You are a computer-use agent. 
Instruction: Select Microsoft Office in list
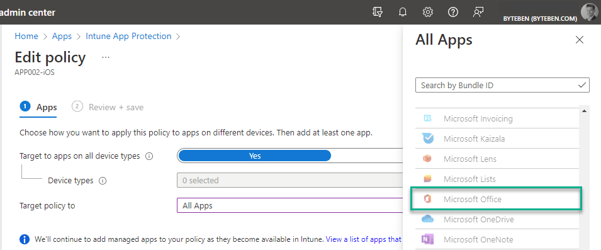[497, 199]
